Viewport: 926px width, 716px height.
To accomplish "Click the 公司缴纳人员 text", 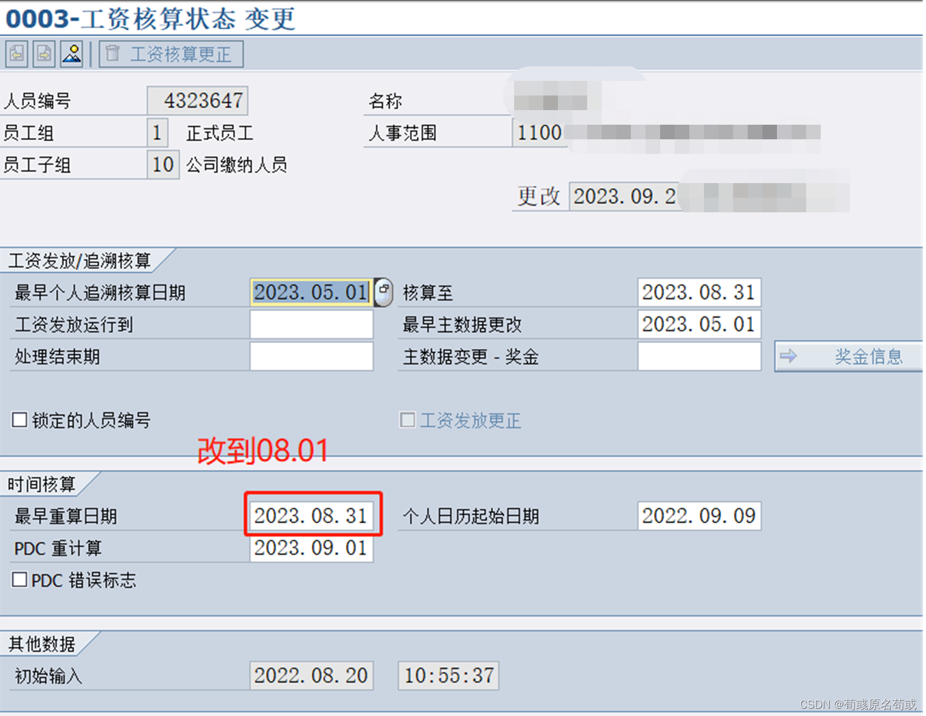I will click(x=237, y=165).
